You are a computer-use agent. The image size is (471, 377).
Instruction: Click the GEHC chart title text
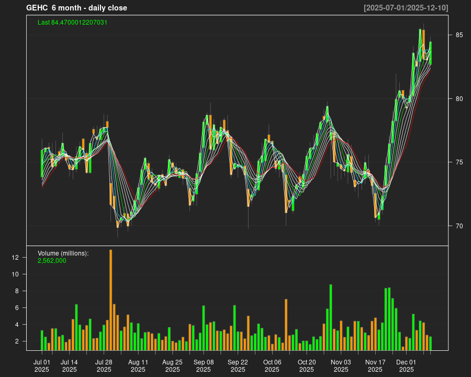pos(76,8)
